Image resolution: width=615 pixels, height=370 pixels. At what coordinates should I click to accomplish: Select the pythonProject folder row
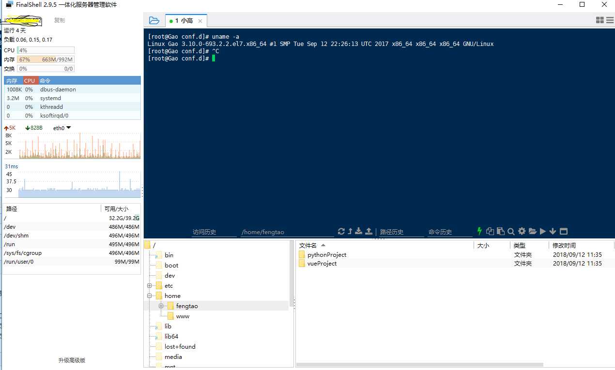tap(455, 255)
